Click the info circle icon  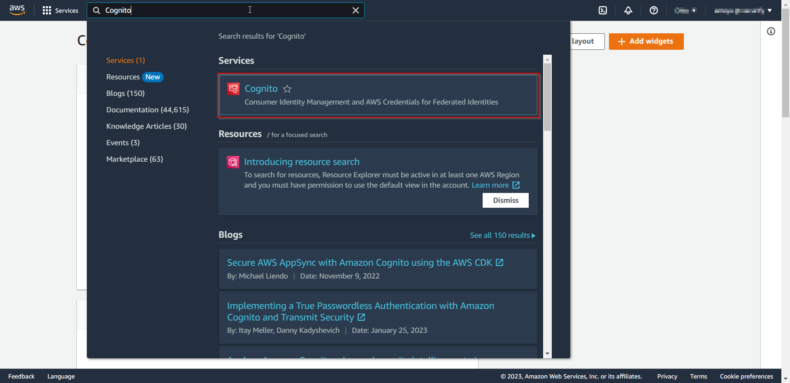(x=771, y=31)
